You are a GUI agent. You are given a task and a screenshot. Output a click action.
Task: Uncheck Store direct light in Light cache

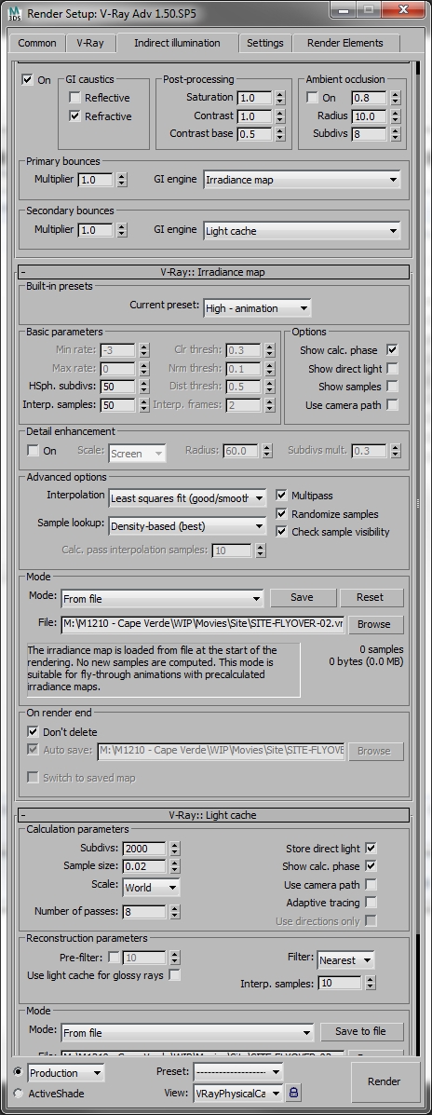(x=371, y=848)
